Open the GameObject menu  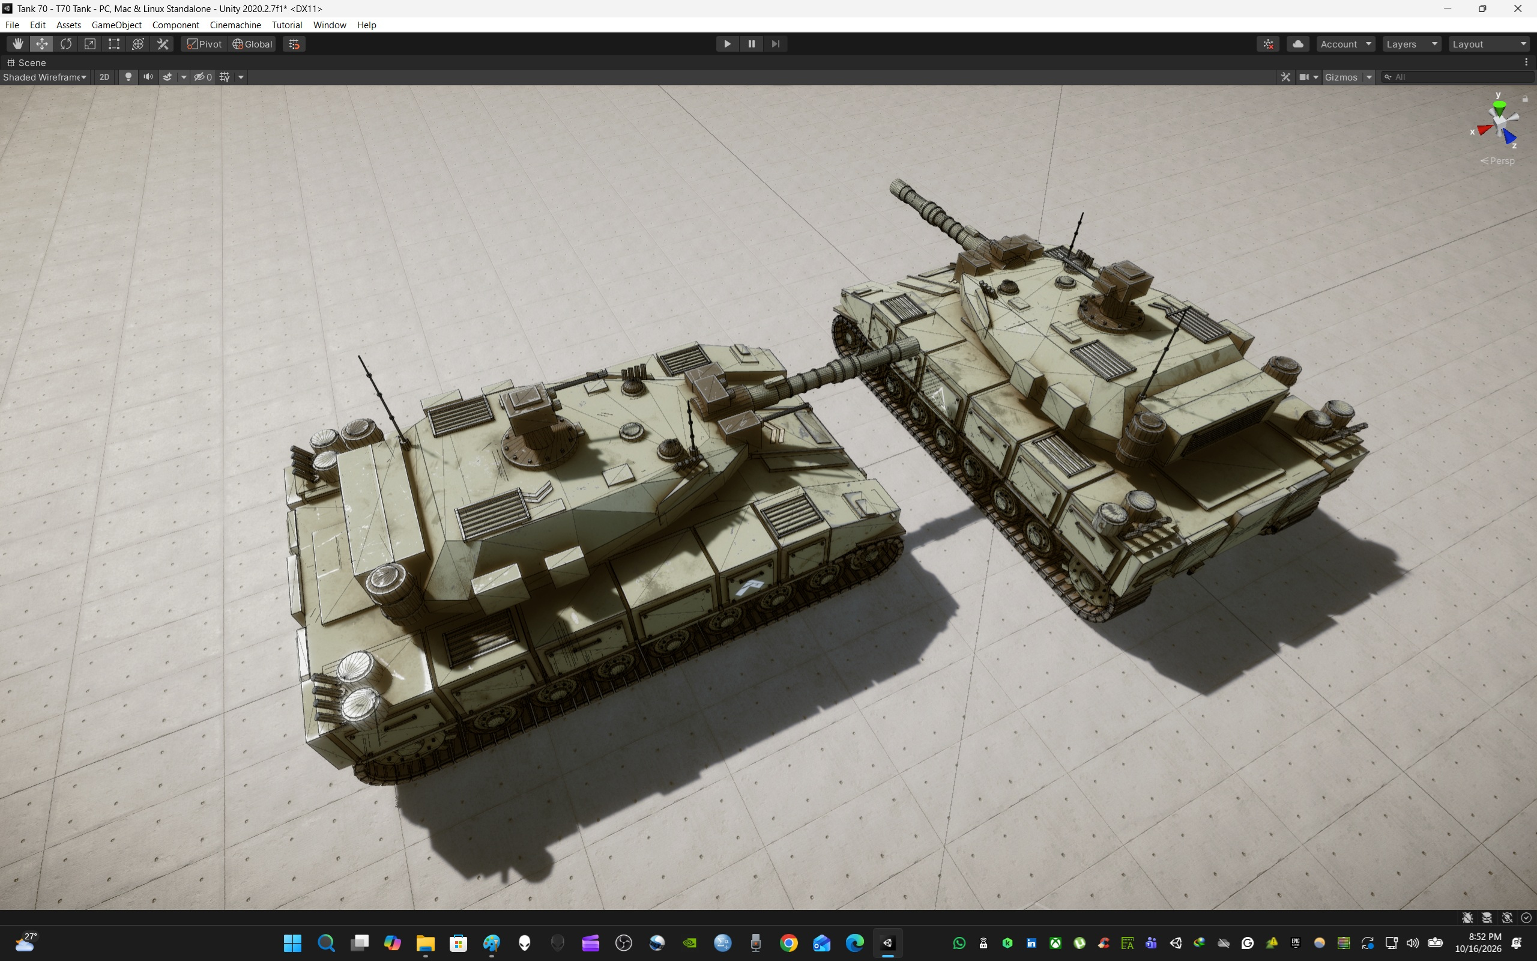tap(116, 25)
